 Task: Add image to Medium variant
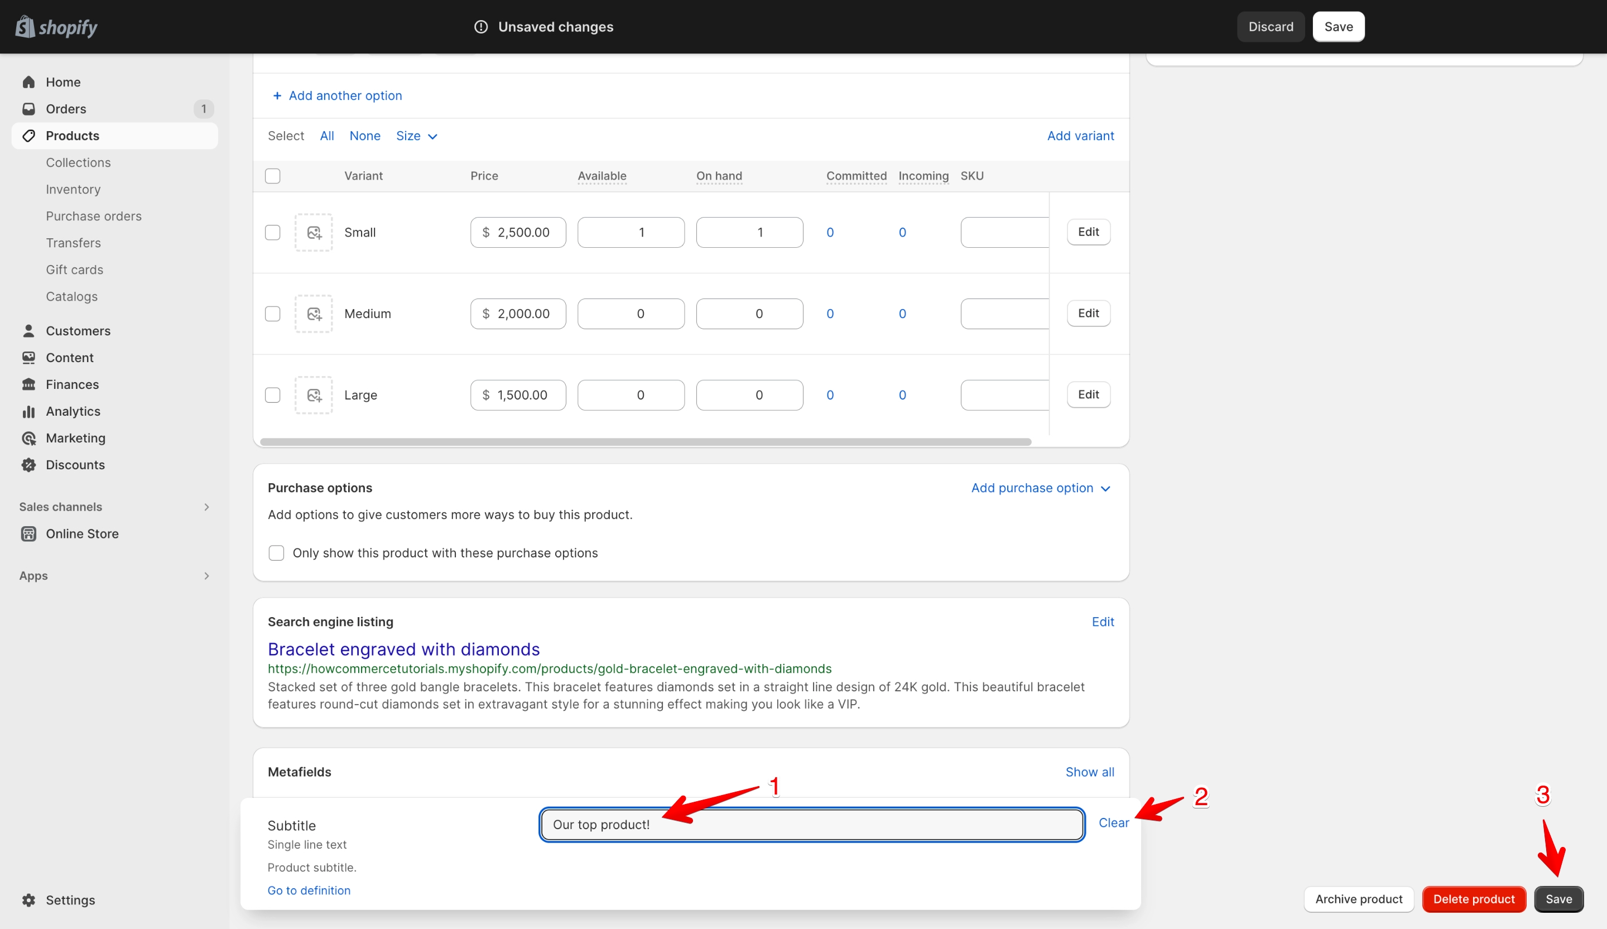click(x=314, y=314)
